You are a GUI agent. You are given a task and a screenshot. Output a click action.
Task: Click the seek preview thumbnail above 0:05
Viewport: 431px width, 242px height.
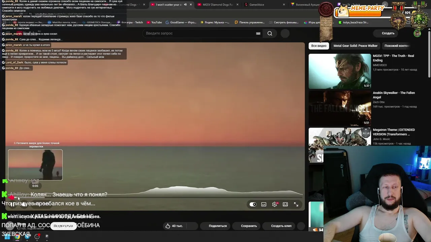point(35,165)
